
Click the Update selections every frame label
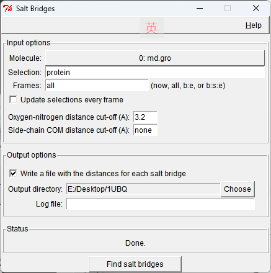[x=72, y=100]
